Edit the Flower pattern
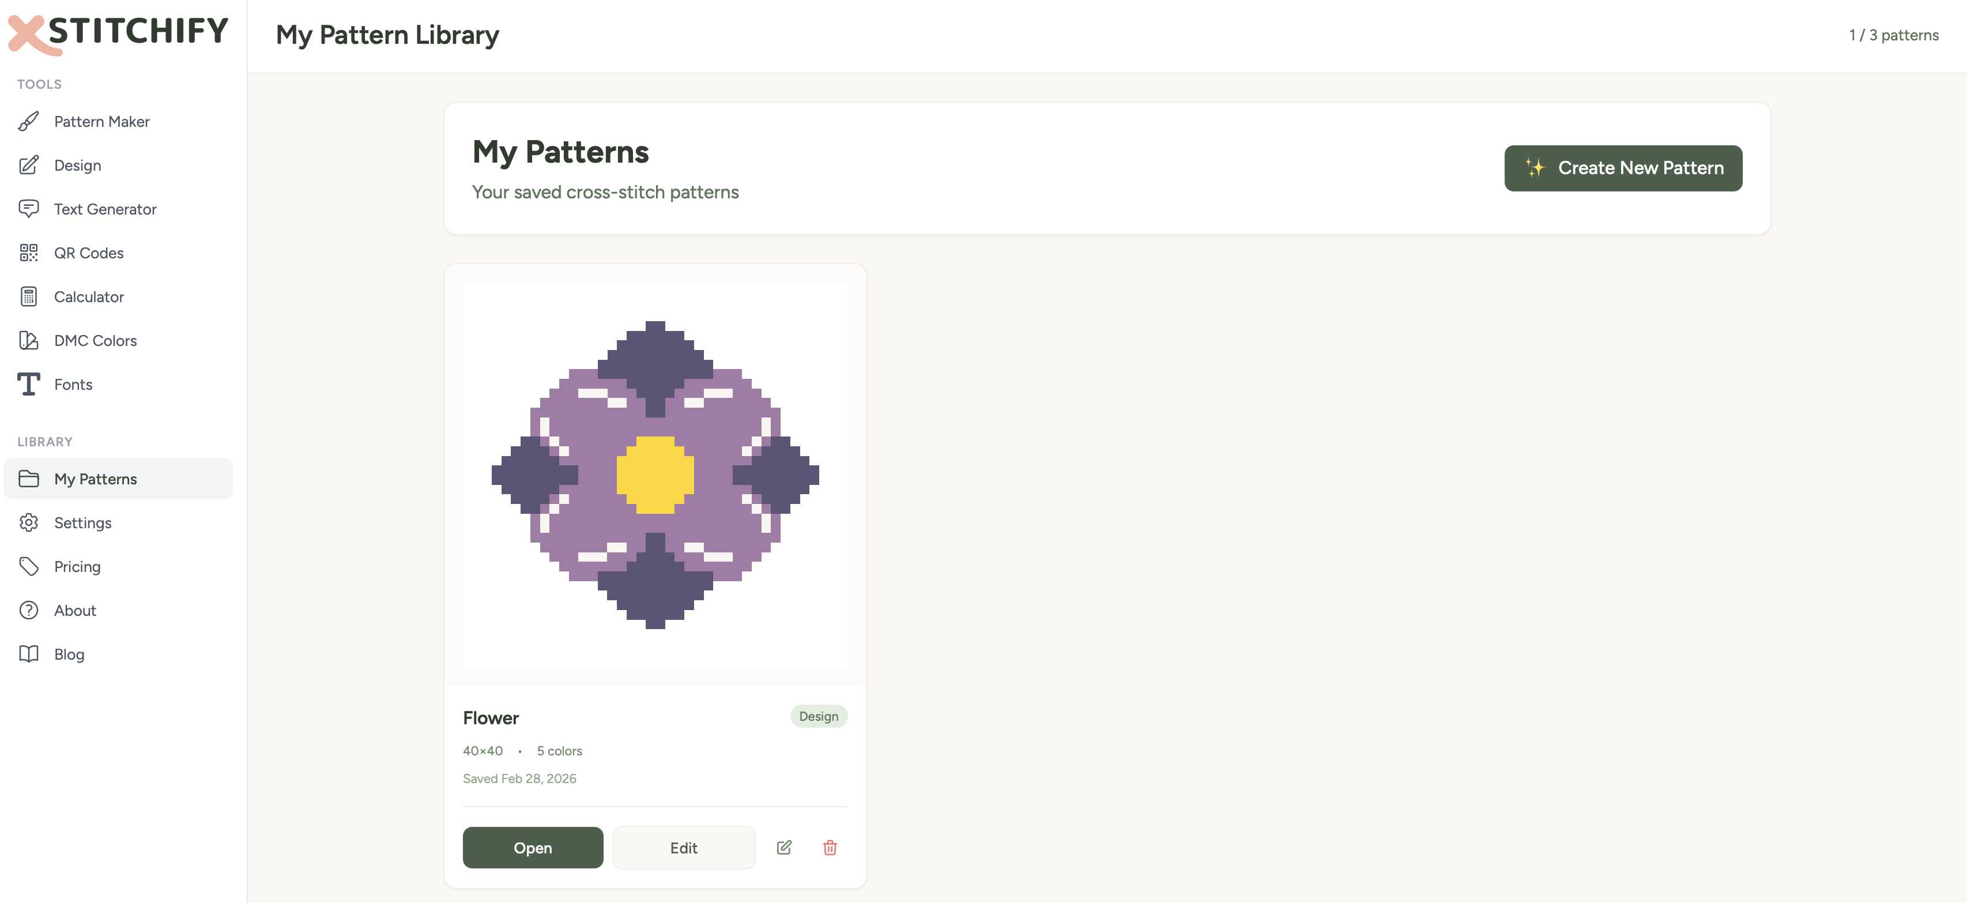Image resolution: width=1967 pixels, height=903 pixels. [683, 847]
